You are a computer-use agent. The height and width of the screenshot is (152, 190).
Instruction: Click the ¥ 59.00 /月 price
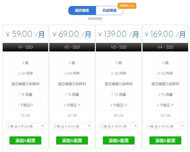[25, 34]
